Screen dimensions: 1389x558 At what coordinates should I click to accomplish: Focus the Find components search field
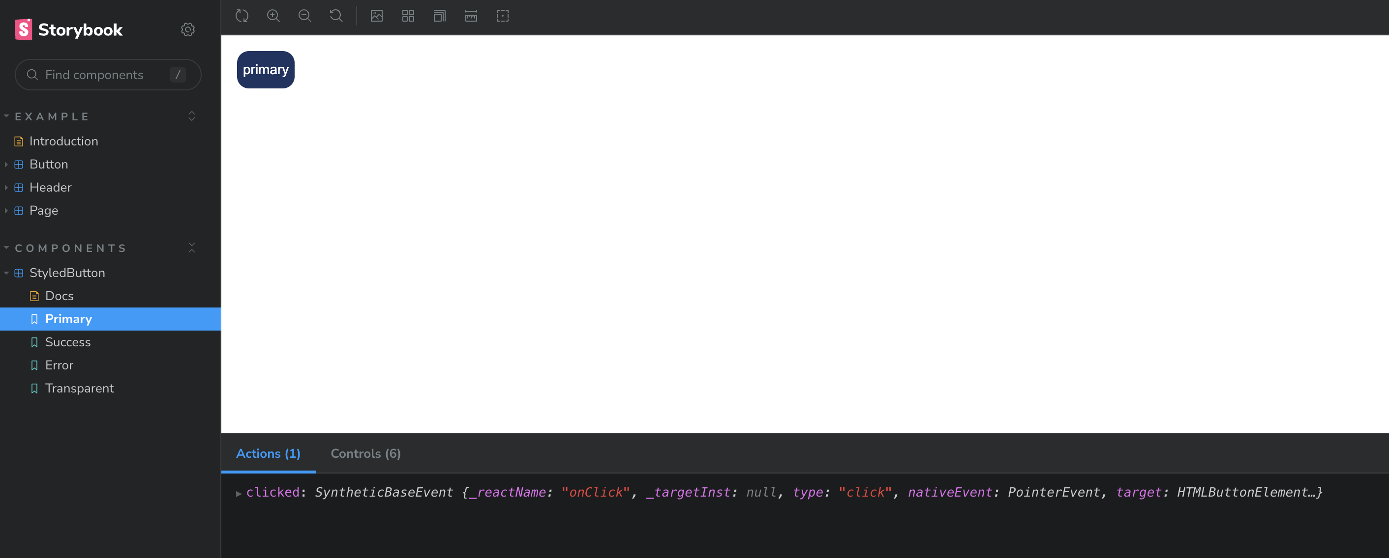point(102,75)
